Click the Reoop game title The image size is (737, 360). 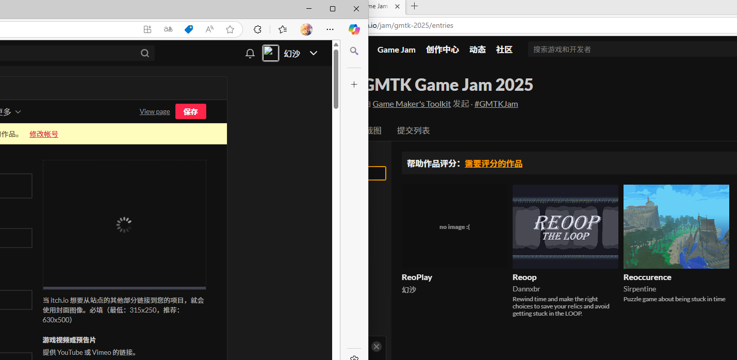coord(525,277)
